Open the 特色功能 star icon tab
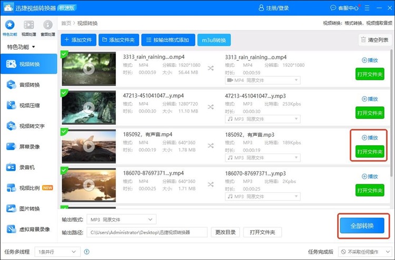This screenshot has height=260, width=395. click(10, 28)
